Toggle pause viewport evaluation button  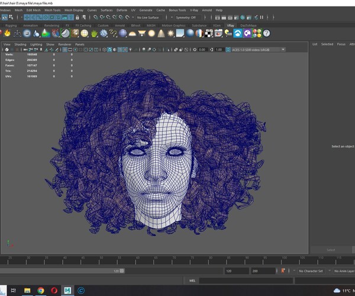pos(262,17)
